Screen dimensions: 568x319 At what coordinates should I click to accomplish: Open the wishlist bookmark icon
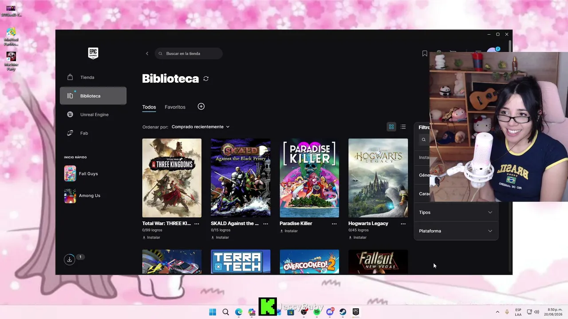425,54
